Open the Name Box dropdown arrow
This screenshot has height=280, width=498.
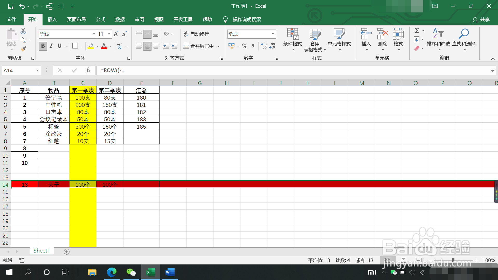tap(37, 70)
